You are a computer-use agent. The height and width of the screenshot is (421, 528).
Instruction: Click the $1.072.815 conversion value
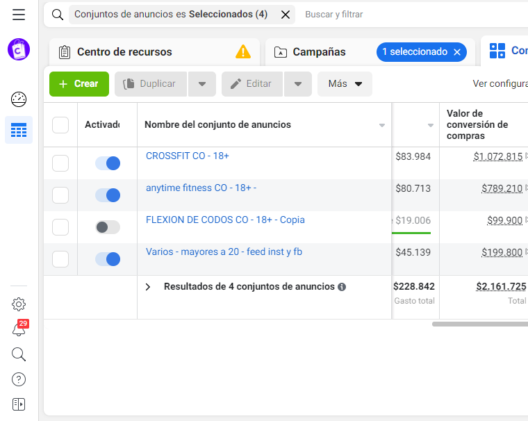tap(498, 156)
